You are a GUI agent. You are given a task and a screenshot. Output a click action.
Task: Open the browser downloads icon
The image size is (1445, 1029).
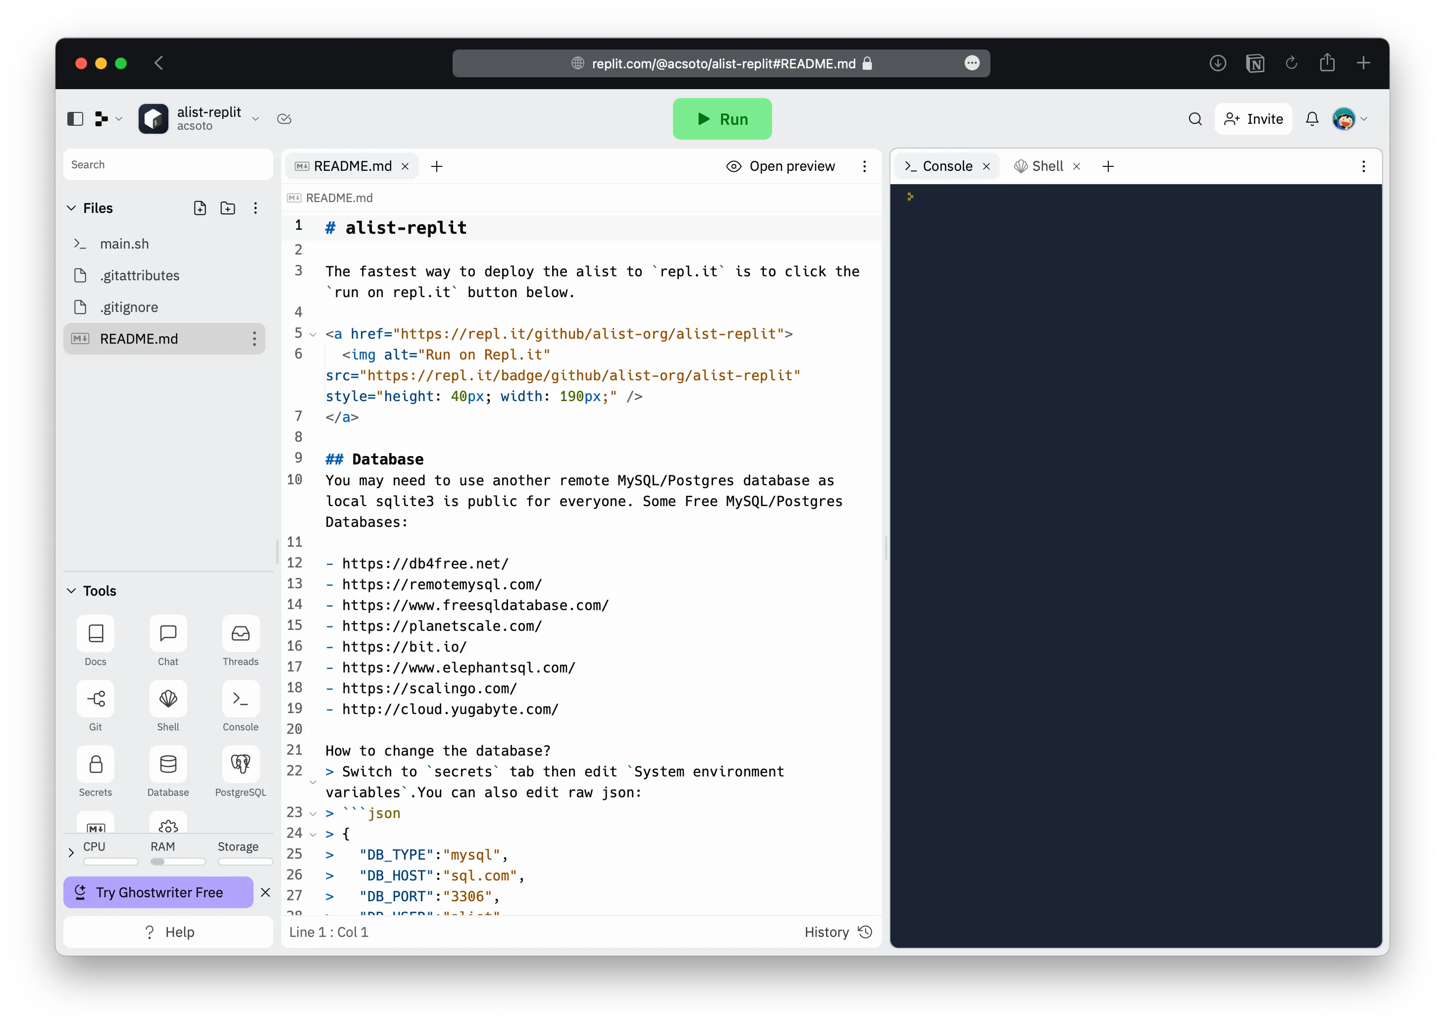click(x=1217, y=63)
